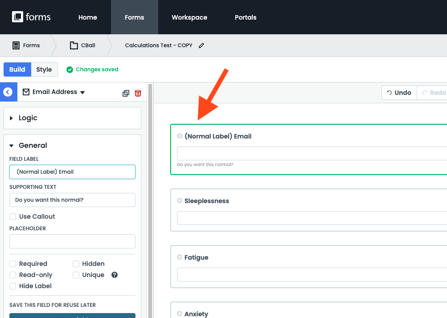
Task: Toggle the Hide Label checkbox
Action: (x=13, y=286)
